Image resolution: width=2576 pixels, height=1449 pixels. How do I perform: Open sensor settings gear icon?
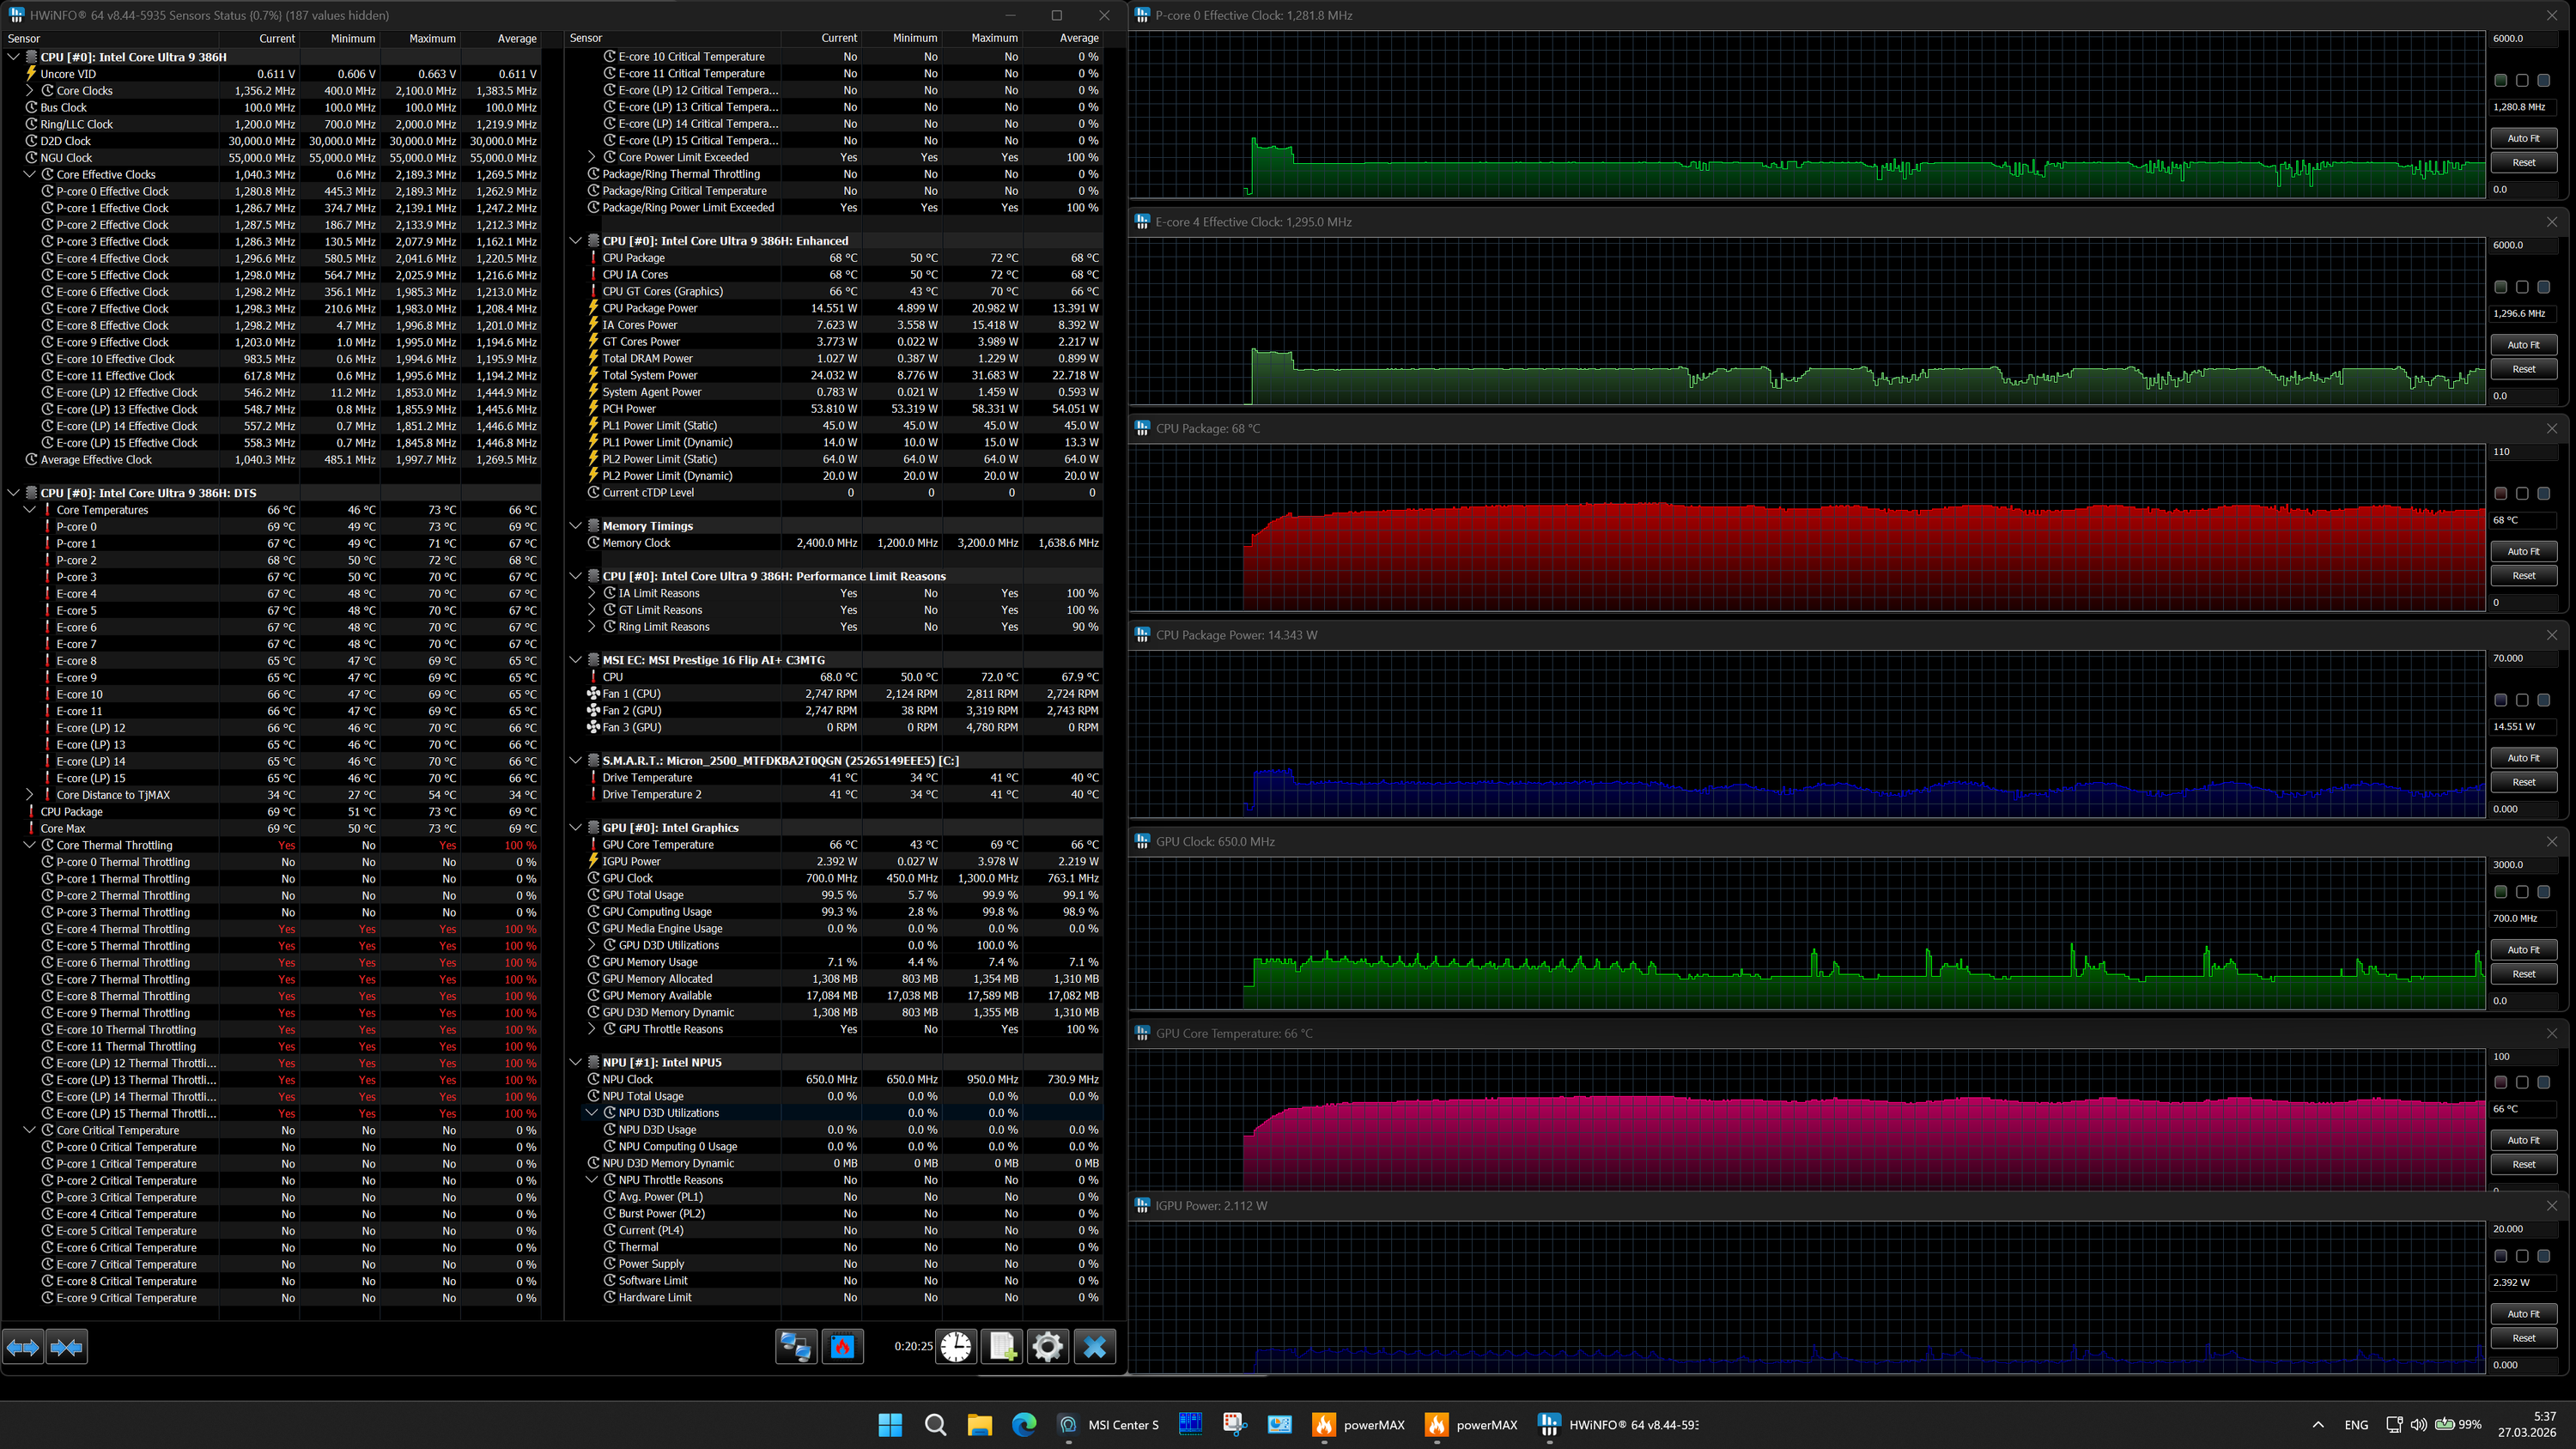pos(1047,1347)
